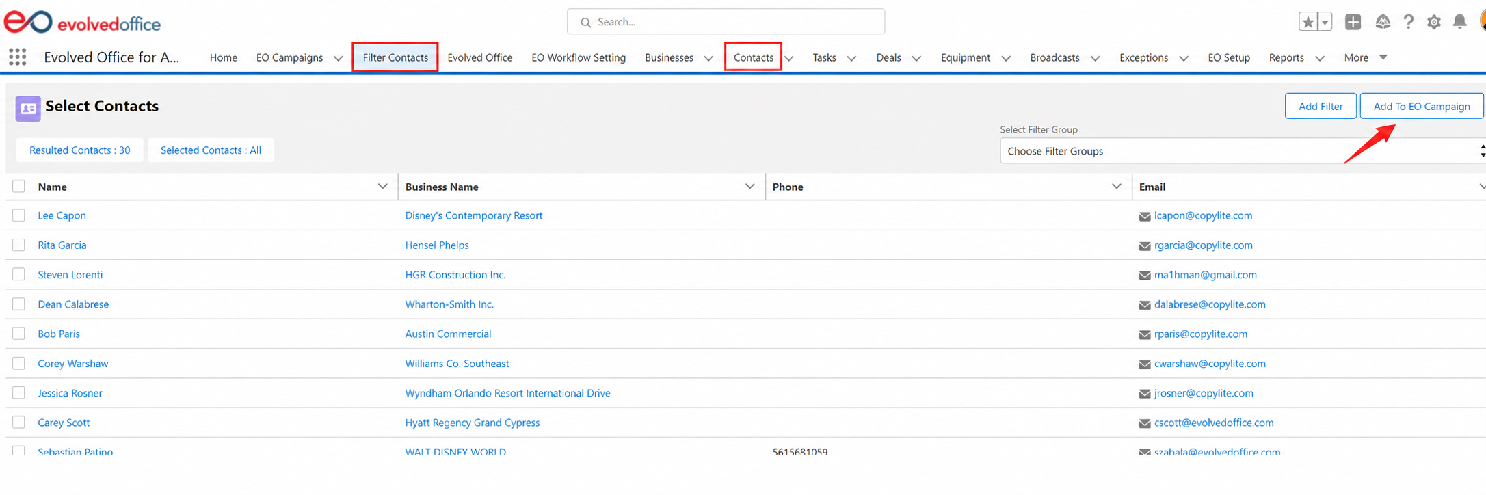Viewport: 1486px width, 495px height.
Task: Check the box for Carey Scott
Action: (x=18, y=422)
